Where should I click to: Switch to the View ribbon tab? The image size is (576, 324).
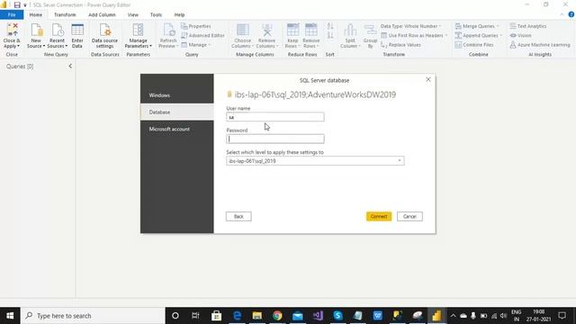[x=133, y=14]
